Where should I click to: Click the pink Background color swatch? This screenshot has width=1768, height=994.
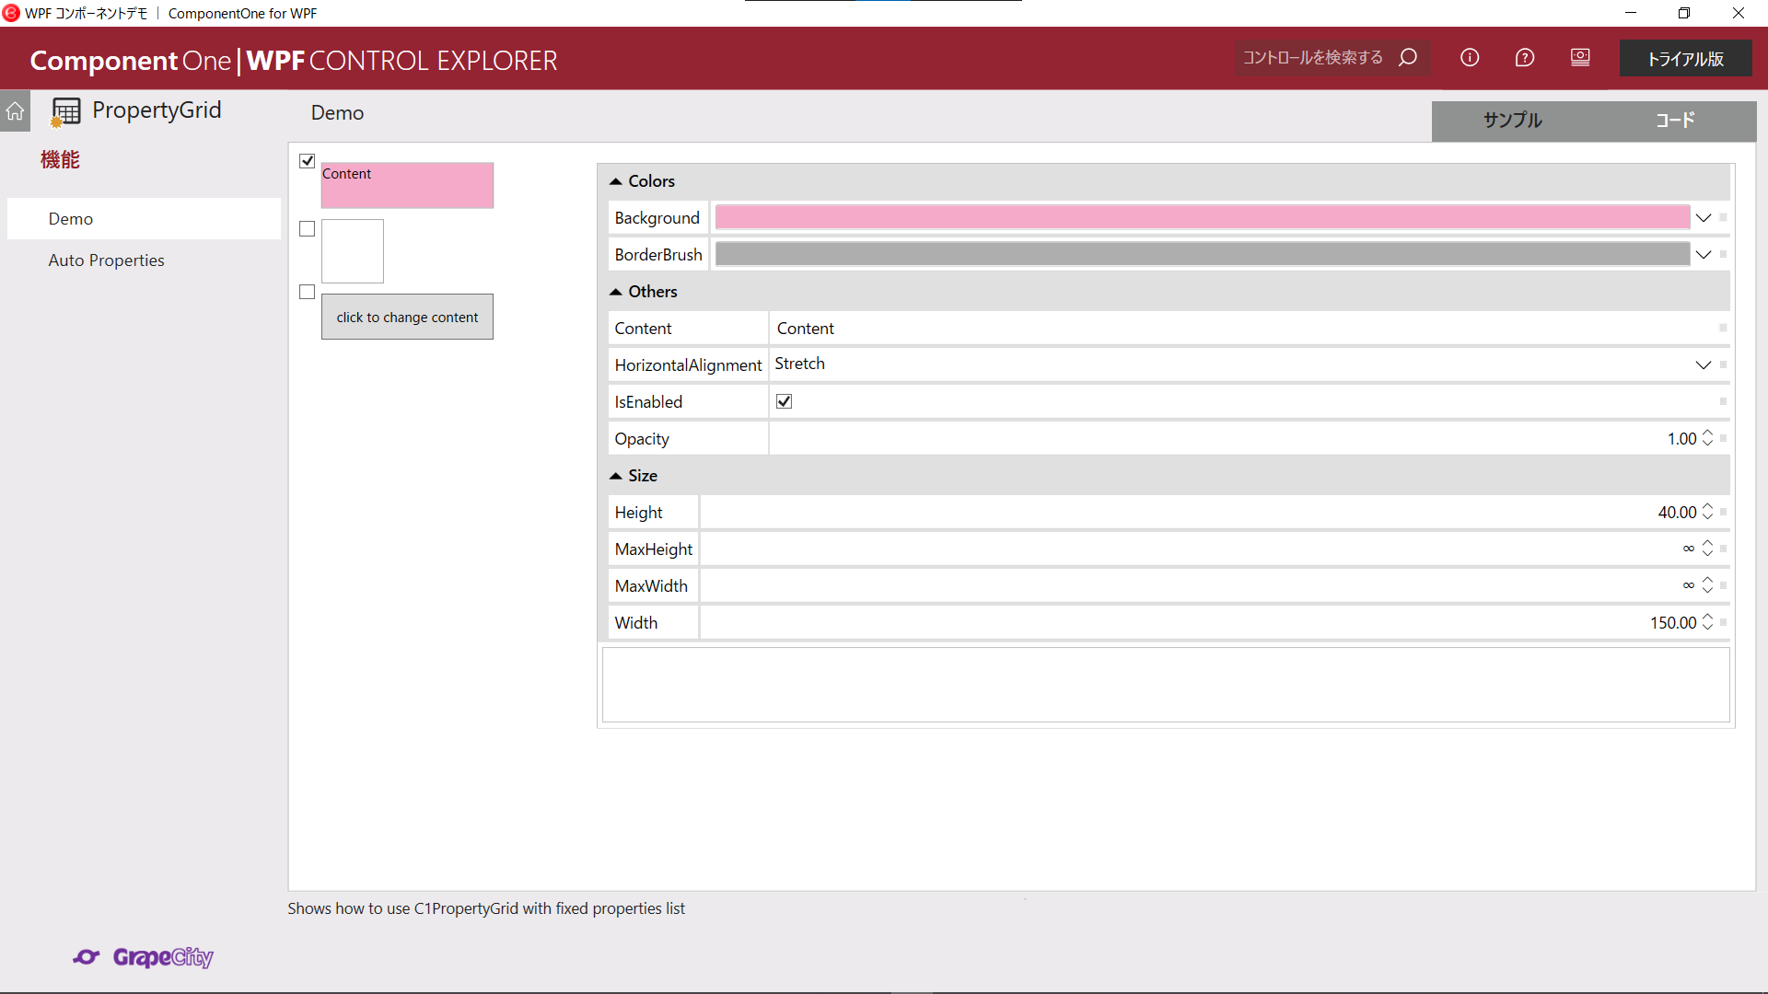(x=1203, y=217)
